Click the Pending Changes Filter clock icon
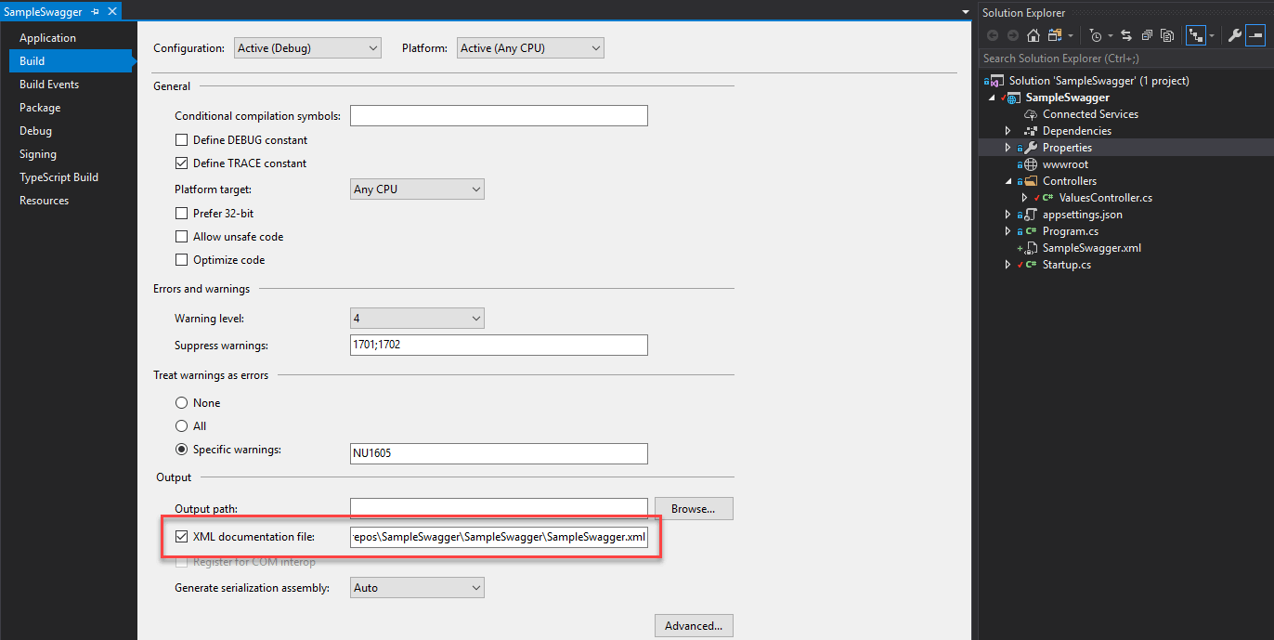The image size is (1274, 640). [1097, 35]
